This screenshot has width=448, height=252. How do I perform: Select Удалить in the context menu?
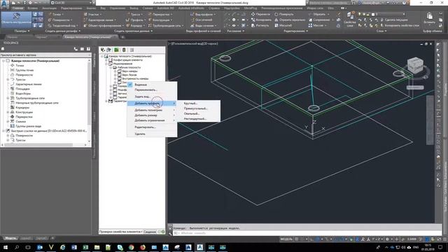point(140,134)
